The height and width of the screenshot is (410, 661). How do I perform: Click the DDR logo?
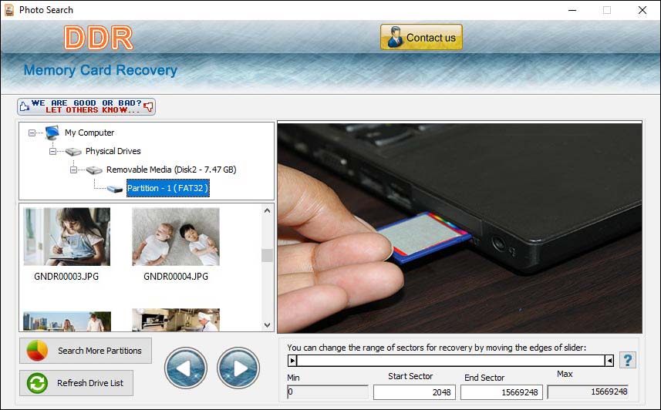pos(99,38)
